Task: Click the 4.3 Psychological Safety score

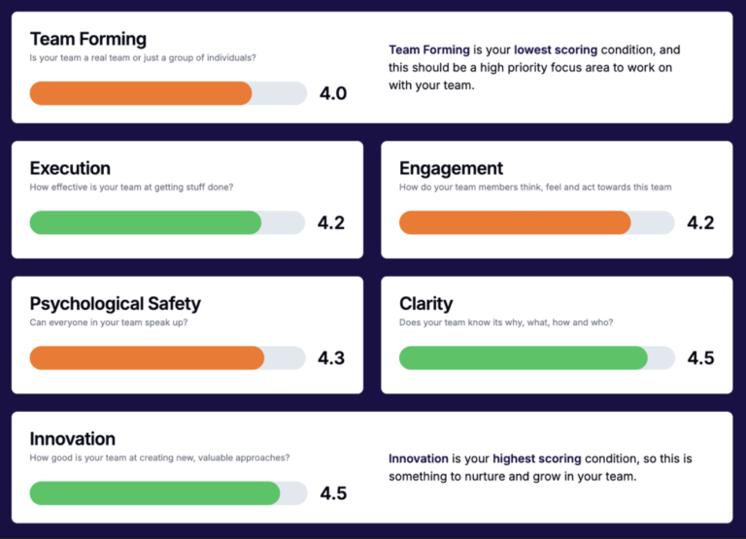Action: 331,358
